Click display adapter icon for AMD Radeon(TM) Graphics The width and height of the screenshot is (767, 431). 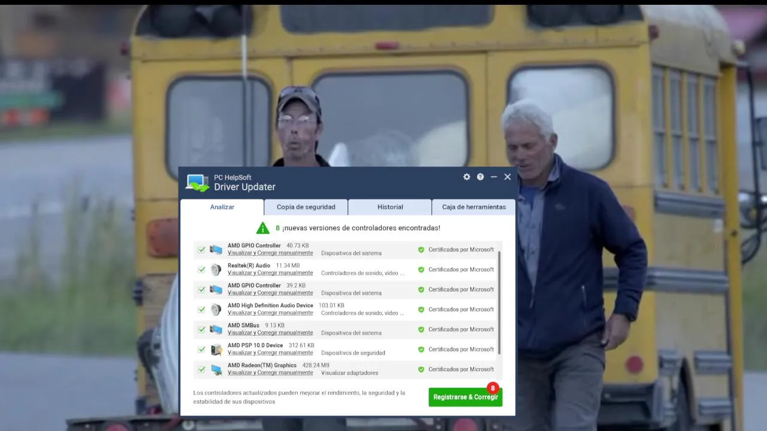tap(216, 369)
